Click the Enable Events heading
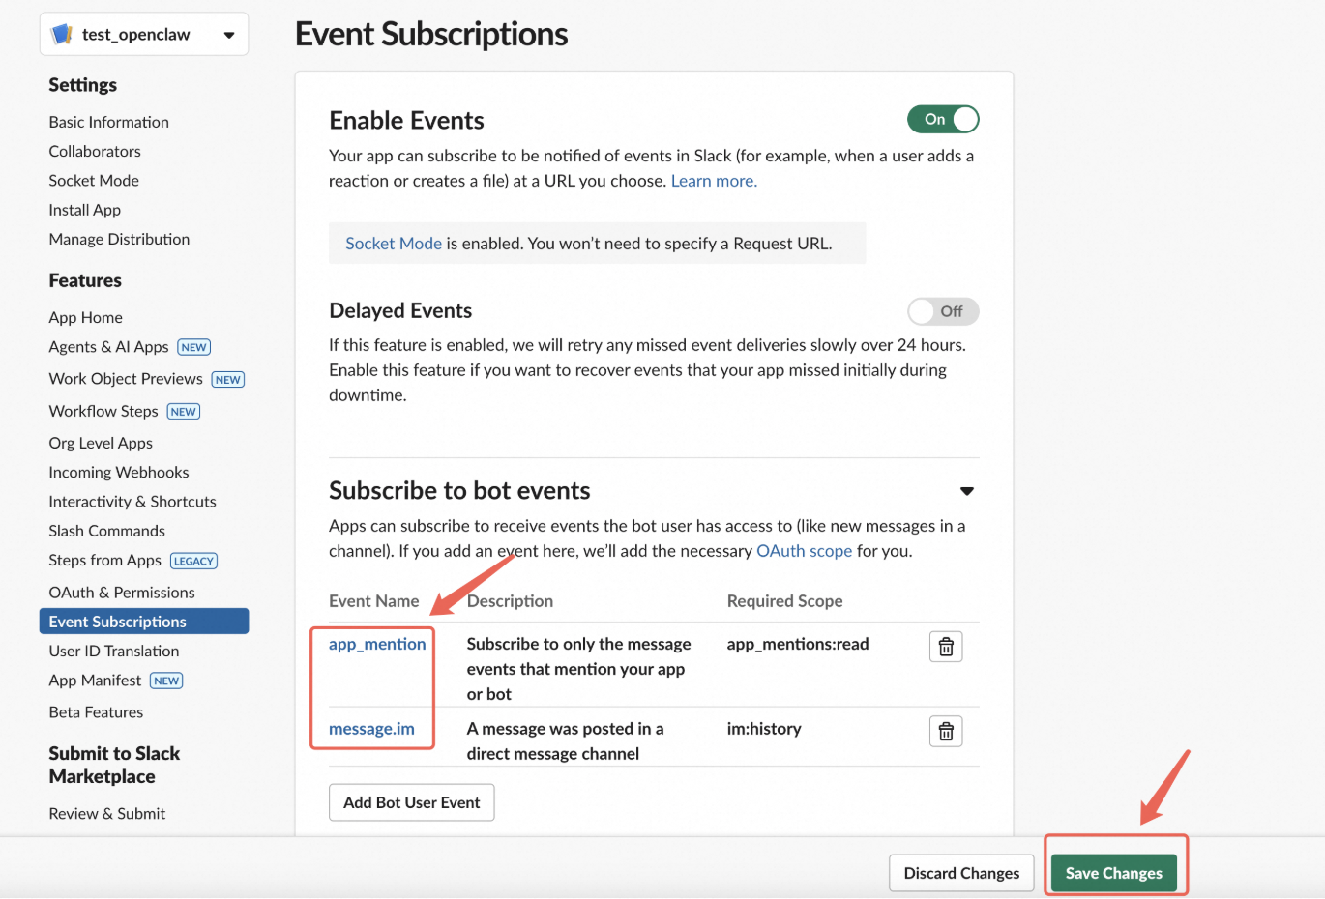The height and width of the screenshot is (899, 1325). tap(406, 120)
